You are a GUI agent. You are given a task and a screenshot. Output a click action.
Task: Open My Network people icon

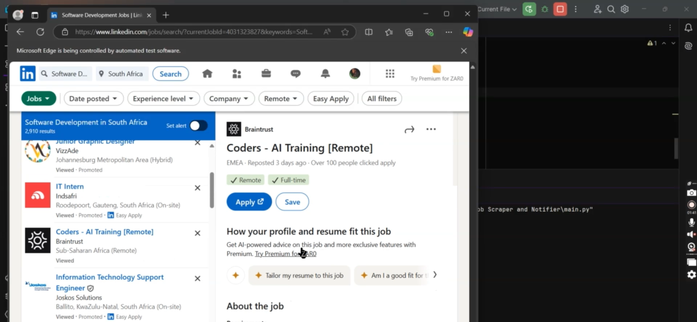click(237, 74)
